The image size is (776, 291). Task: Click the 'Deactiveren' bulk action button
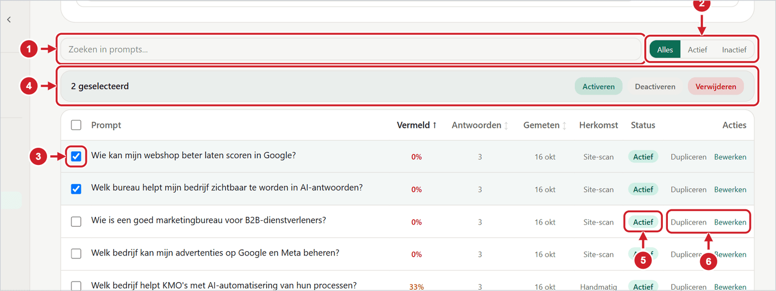pyautogui.click(x=655, y=86)
